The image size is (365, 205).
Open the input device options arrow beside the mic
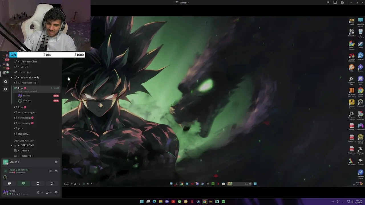click(x=42, y=192)
